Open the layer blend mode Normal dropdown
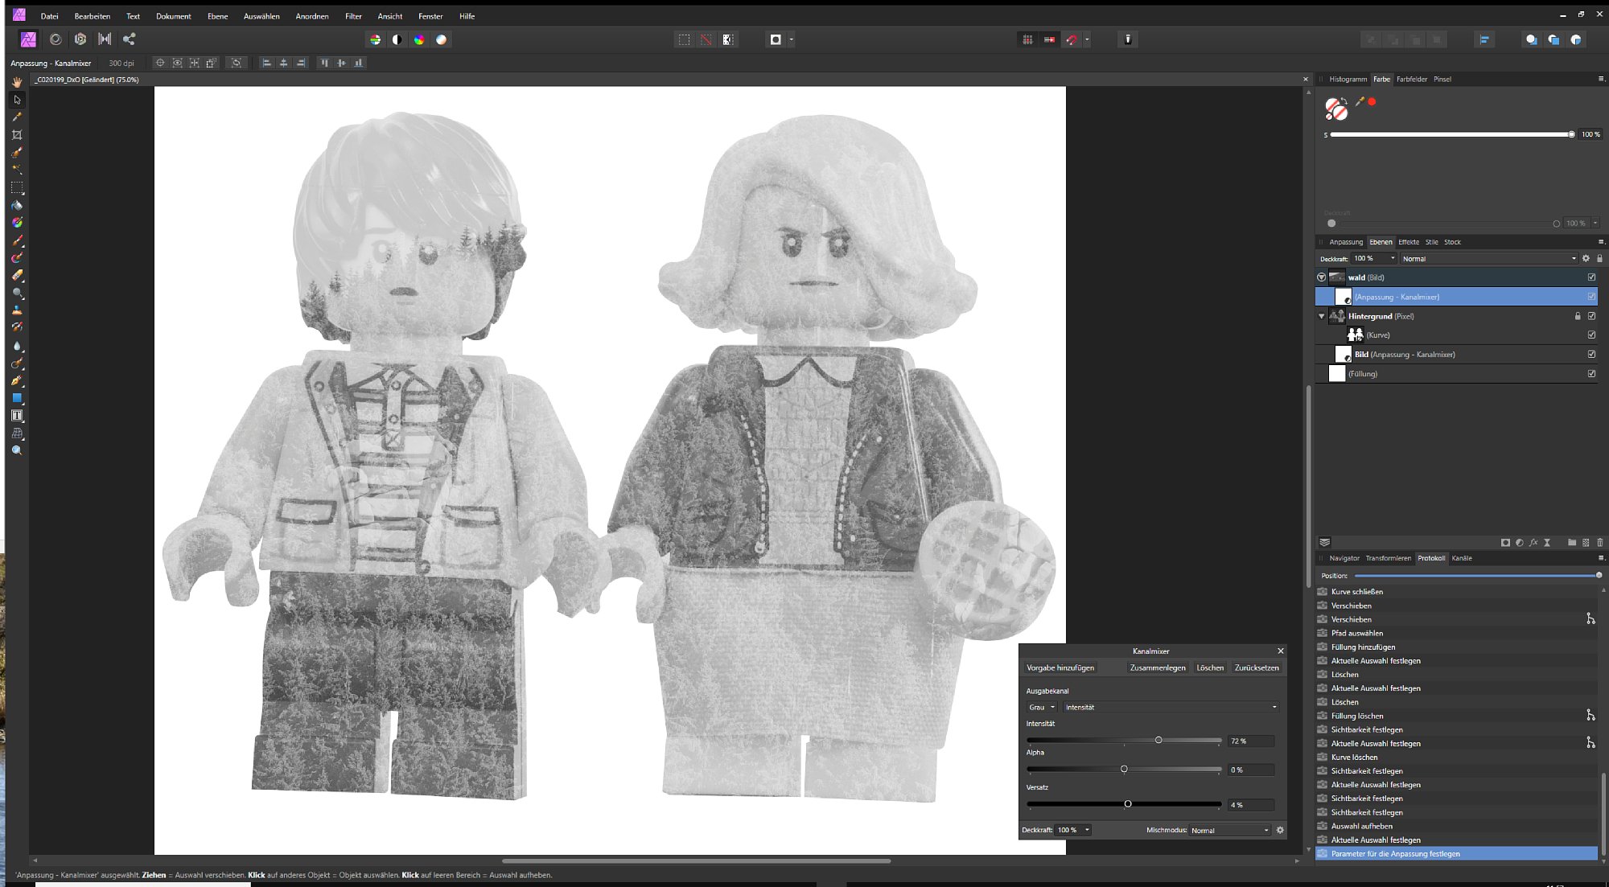1609x887 pixels. coord(1488,259)
